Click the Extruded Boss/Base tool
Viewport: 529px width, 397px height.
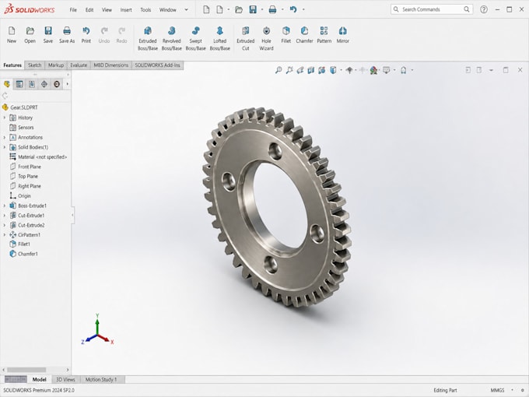[x=148, y=38]
